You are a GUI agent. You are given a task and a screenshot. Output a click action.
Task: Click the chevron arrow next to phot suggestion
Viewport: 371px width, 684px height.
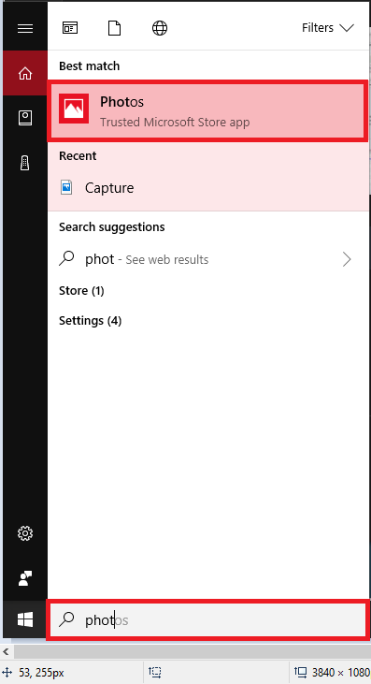tap(347, 259)
